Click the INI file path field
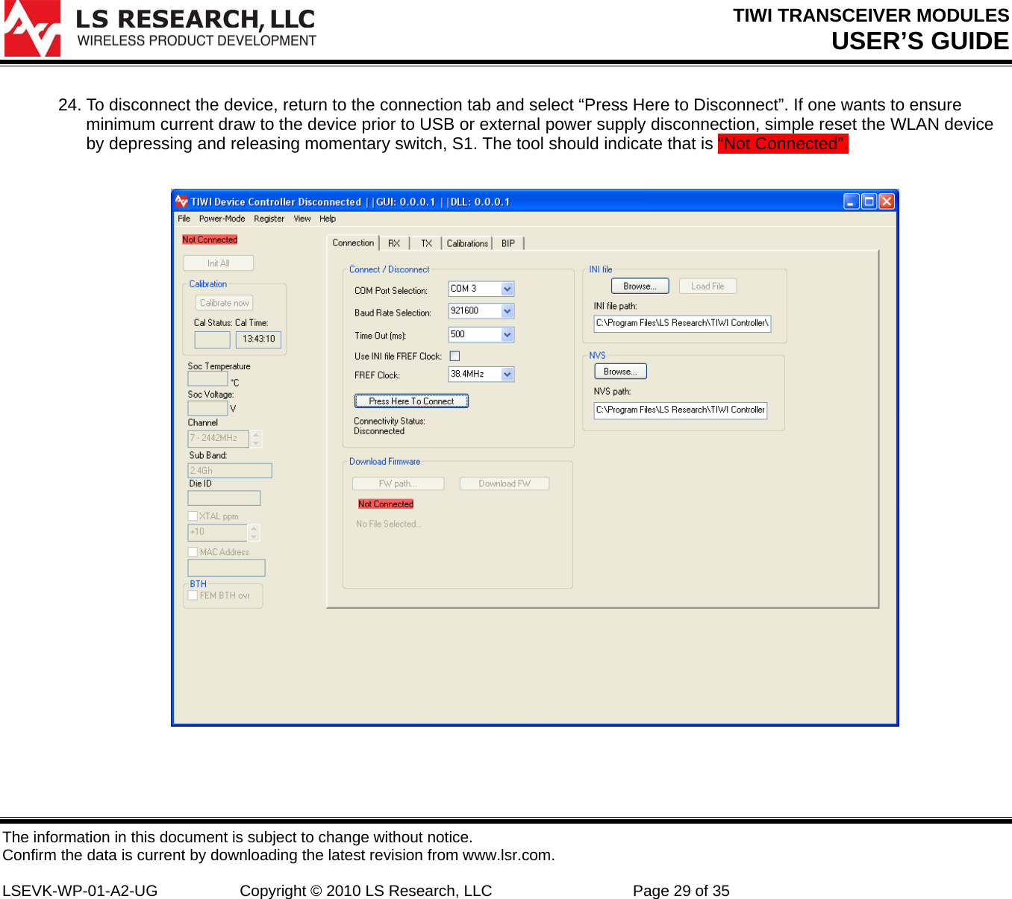 (x=682, y=324)
